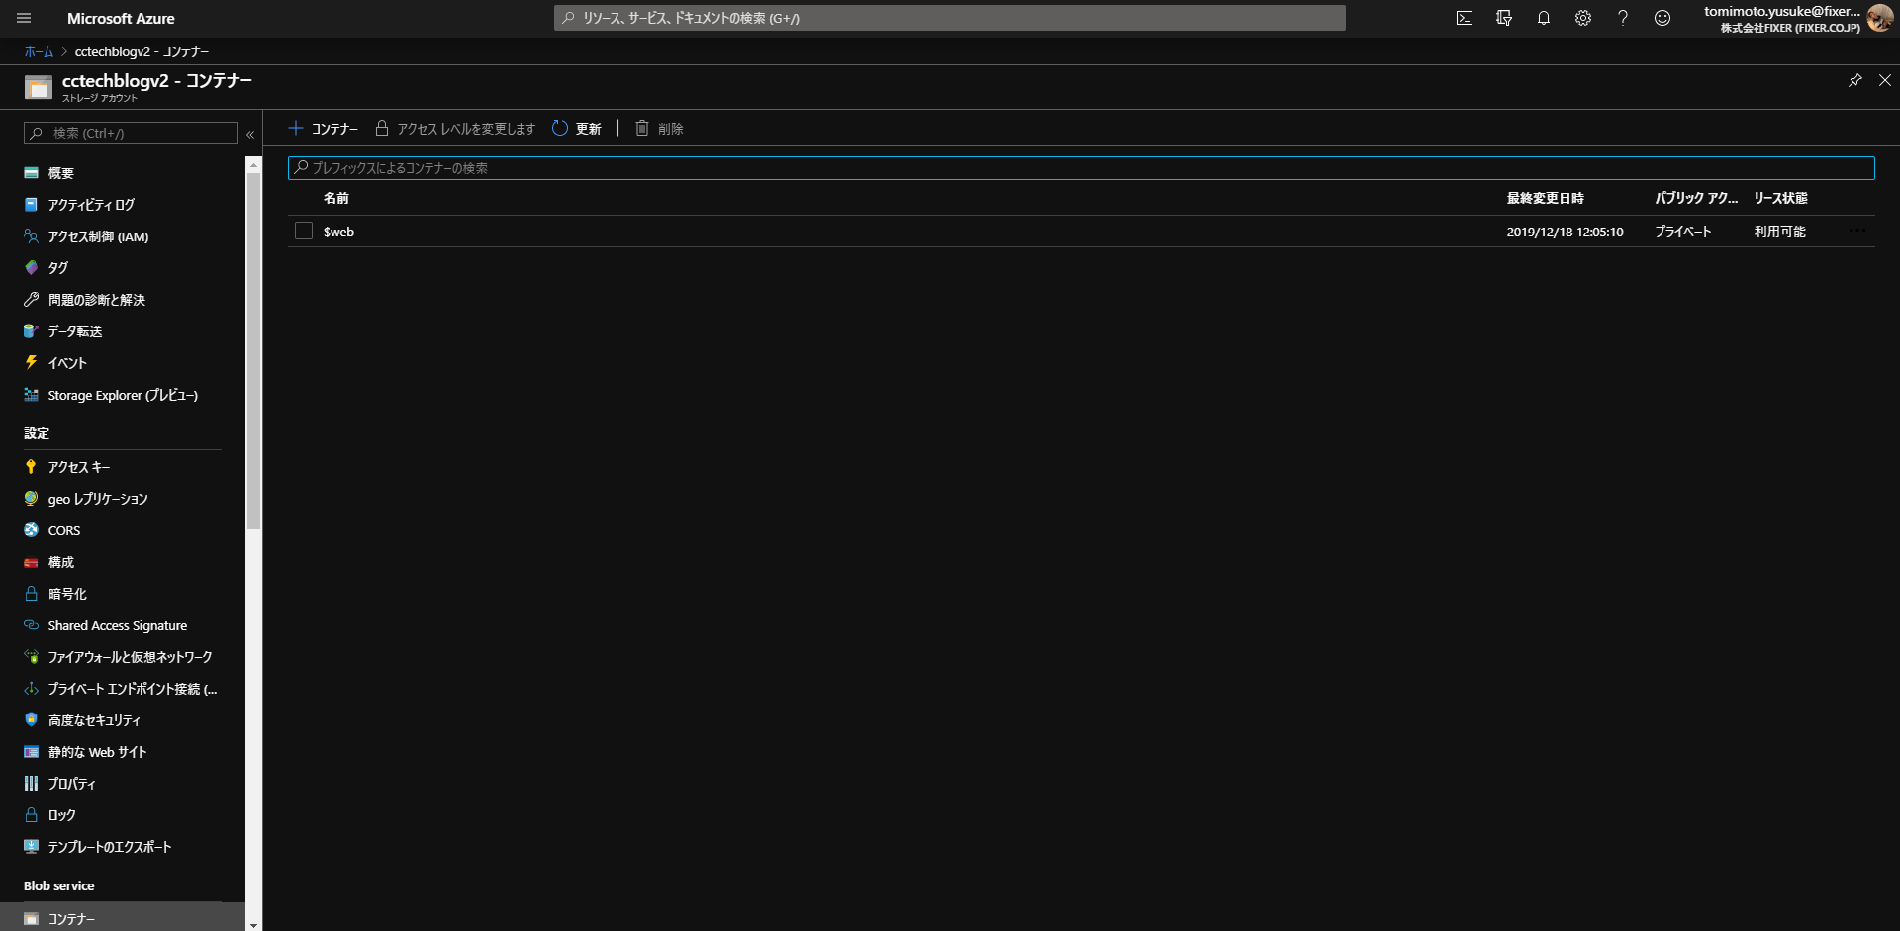Open the hamburger portal menu
This screenshot has height=931, width=1900.
pos(25,18)
